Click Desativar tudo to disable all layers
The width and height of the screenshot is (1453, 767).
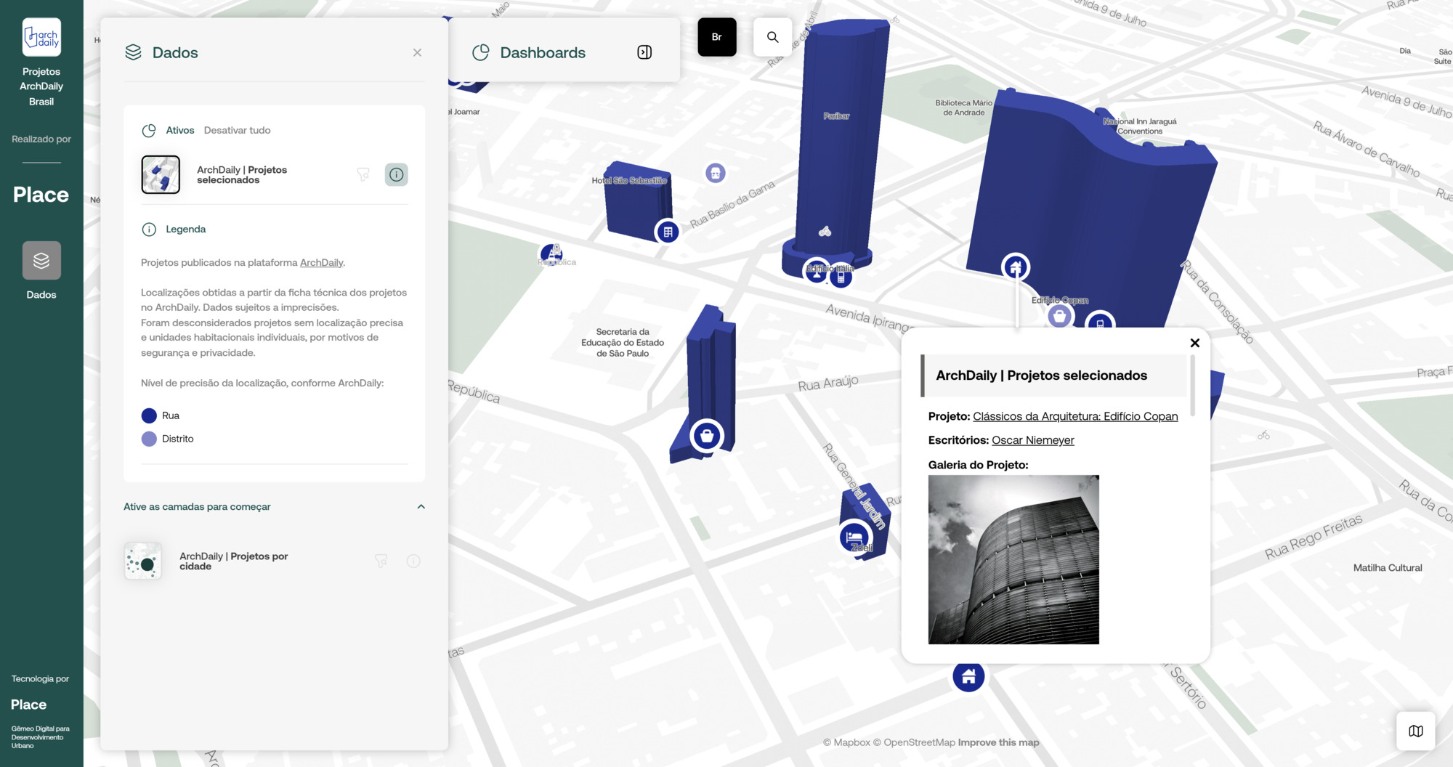point(236,130)
